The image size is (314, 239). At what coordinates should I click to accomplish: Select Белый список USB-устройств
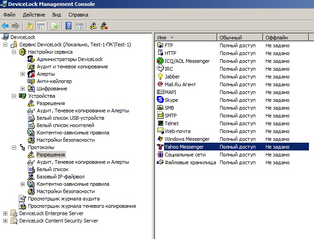point(71,118)
